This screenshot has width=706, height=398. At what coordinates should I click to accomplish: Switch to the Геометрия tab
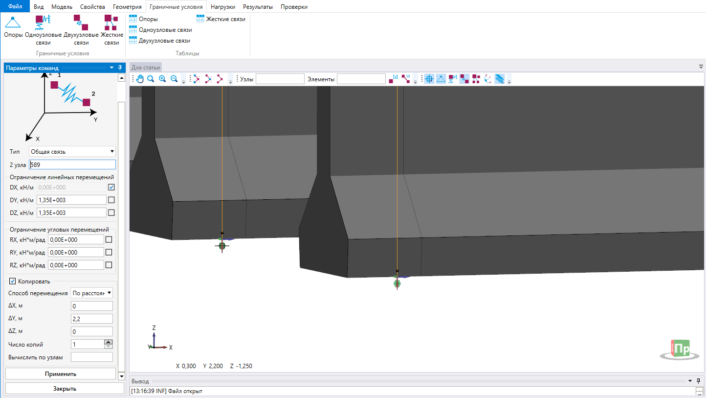[127, 7]
